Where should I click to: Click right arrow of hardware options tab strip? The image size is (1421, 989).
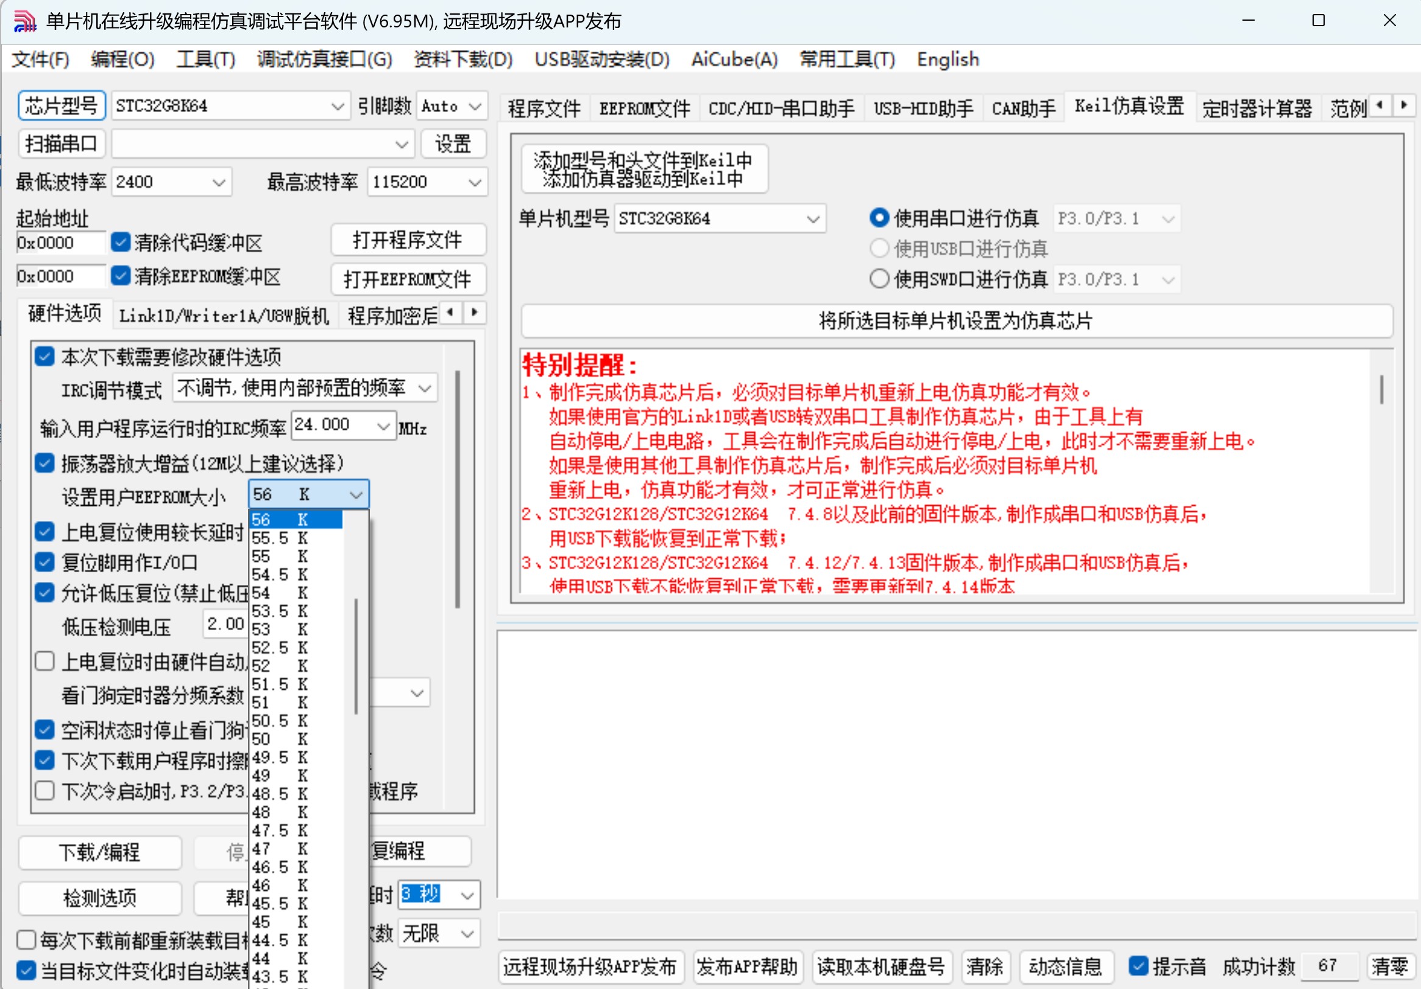click(474, 312)
